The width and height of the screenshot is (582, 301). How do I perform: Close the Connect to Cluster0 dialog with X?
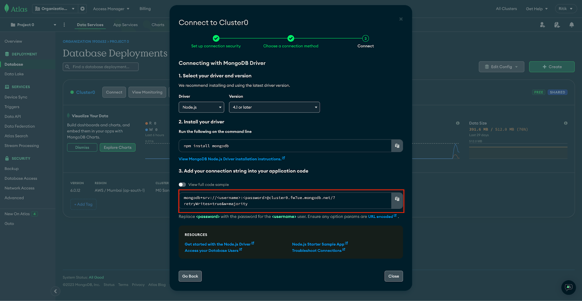pos(401,19)
